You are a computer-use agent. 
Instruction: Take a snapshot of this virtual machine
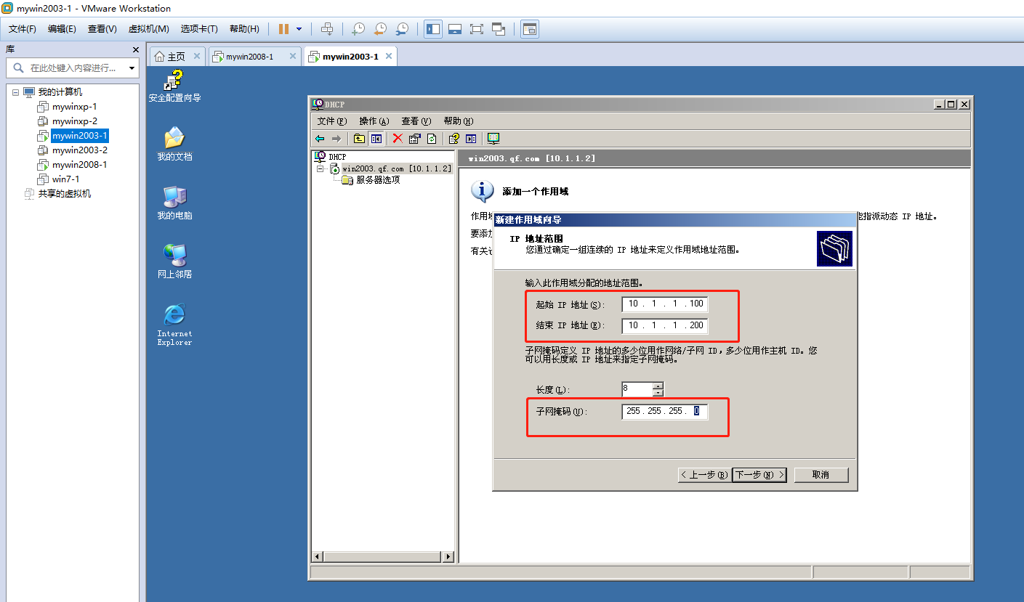point(358,29)
